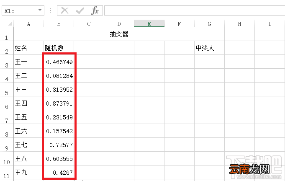Click the confirm checkmark formula bar icon

tap(80, 11)
